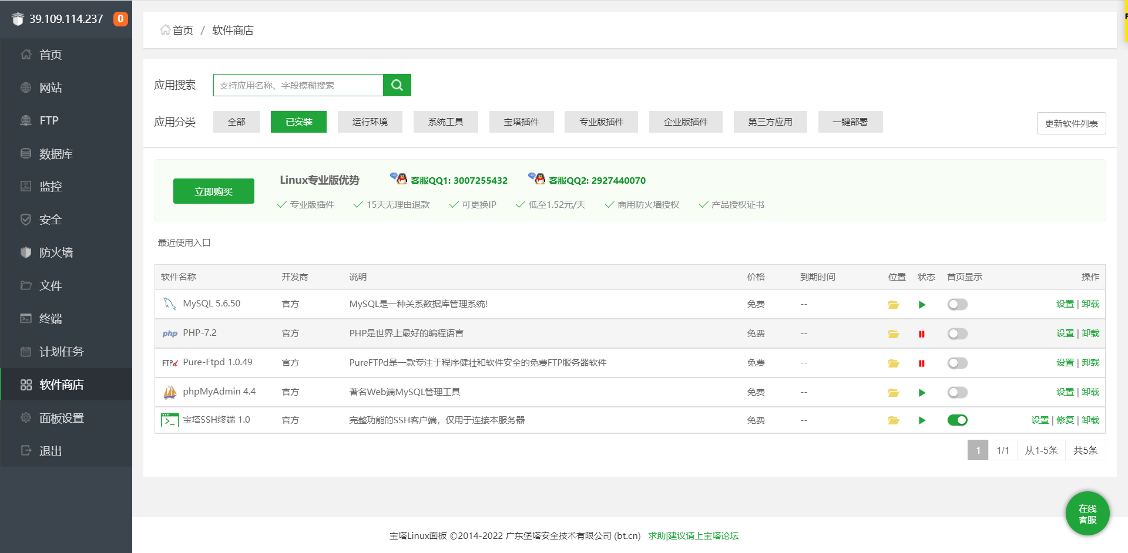Click the application search input field
Screen dimensions: 1128x553
[298, 85]
